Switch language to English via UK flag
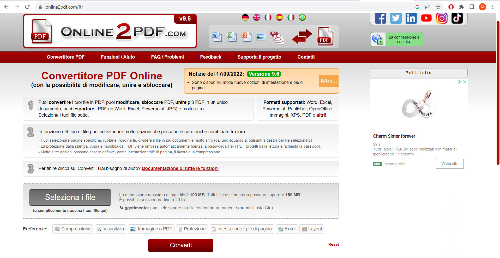This screenshot has height=258, width=500. 256,17
